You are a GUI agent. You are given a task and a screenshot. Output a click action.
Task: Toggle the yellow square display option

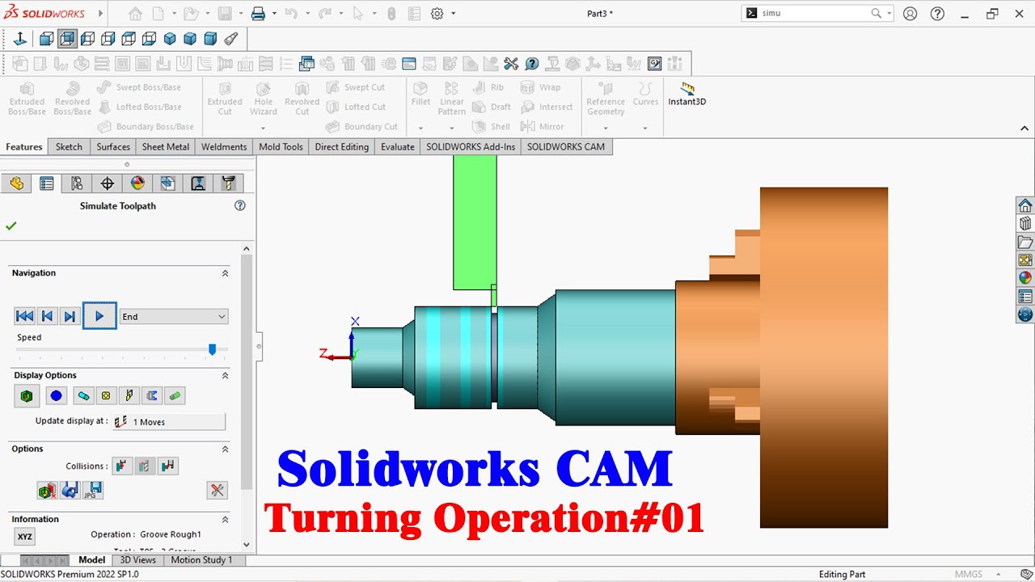click(x=106, y=396)
